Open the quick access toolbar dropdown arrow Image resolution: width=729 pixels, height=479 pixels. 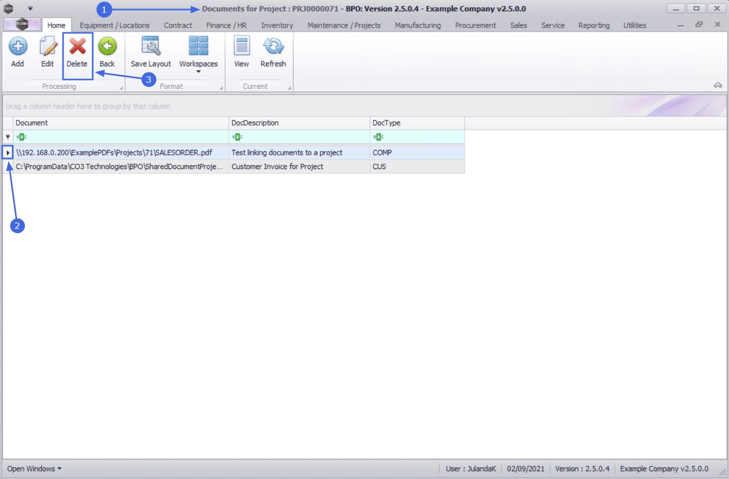click(x=30, y=9)
